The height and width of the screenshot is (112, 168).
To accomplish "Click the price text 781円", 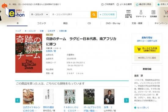I will point(69,70).
